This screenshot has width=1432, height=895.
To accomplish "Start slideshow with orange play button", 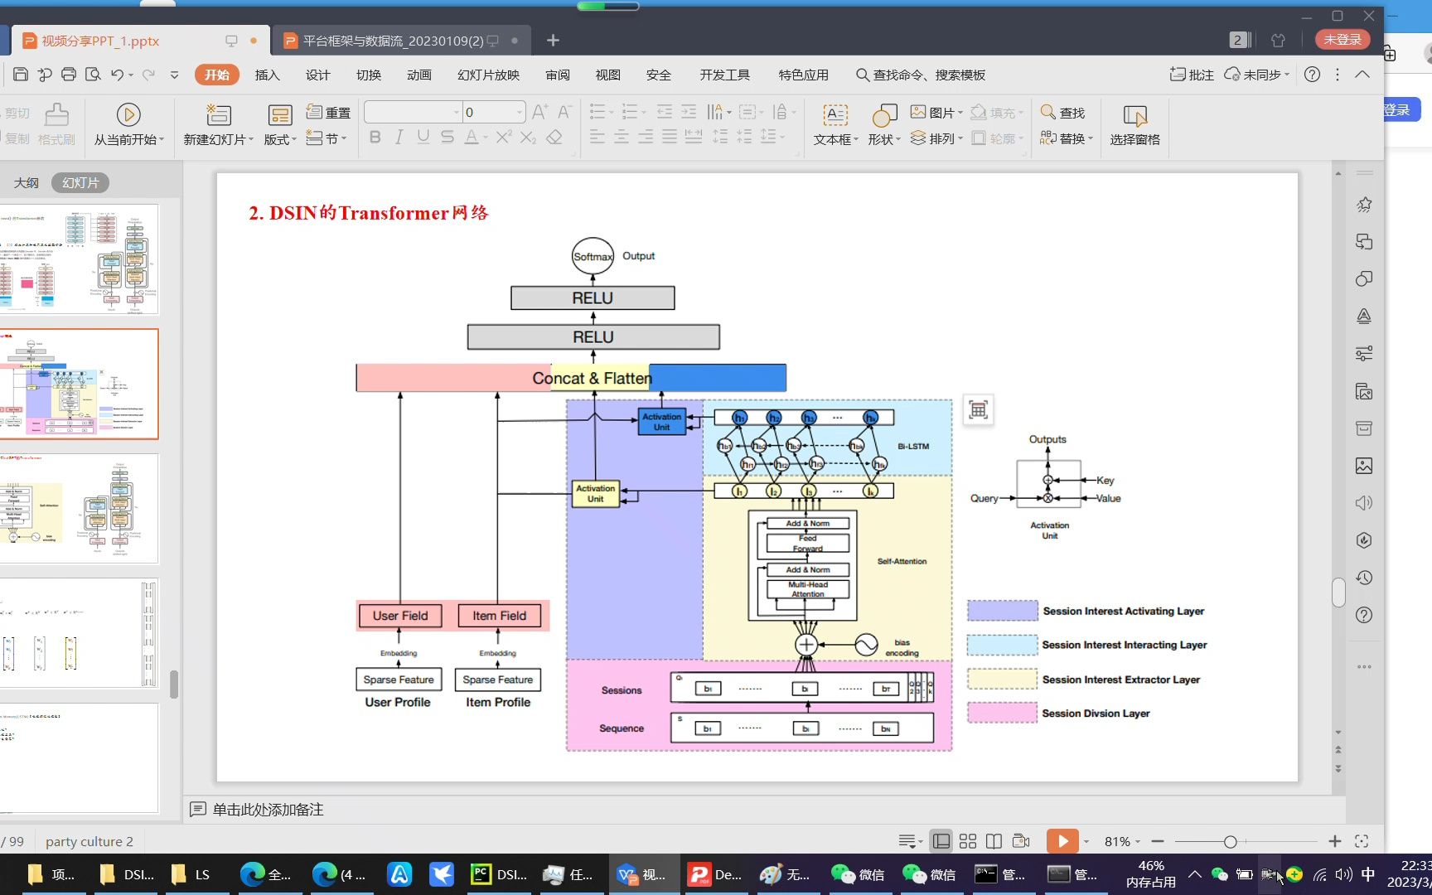I will pos(1062,841).
